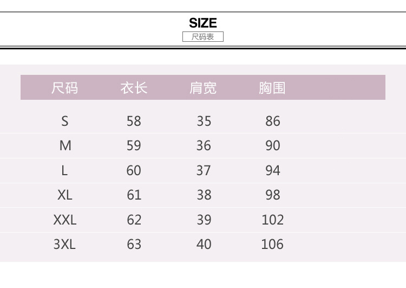Image resolution: width=406 pixels, height=288 pixels.
Task: Click the 尺码 column header
Action: tap(65, 88)
